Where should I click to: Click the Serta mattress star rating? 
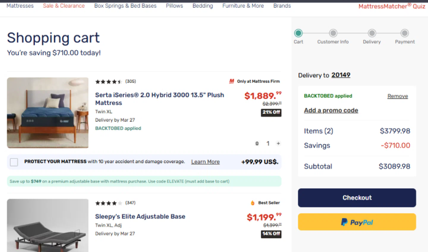(108, 82)
